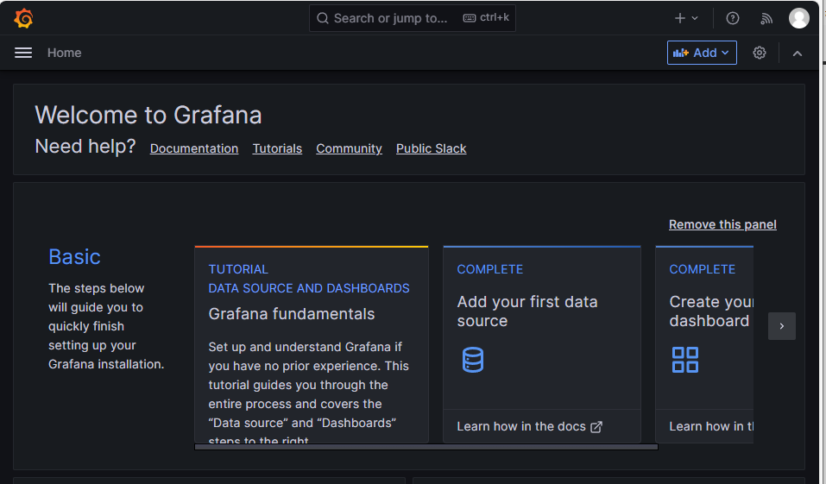This screenshot has width=826, height=484.
Task: Click the Basic heading text
Action: point(74,257)
